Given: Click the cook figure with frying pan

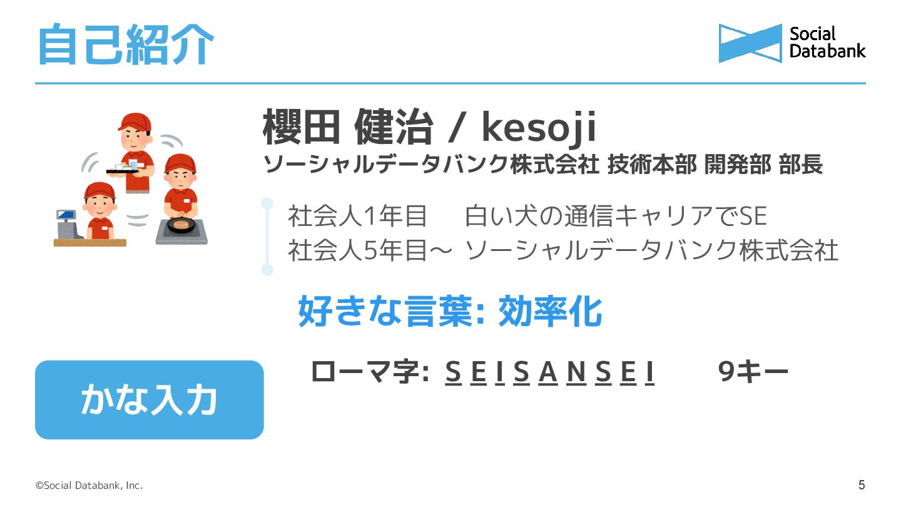Looking at the screenshot, I should coord(181,199).
